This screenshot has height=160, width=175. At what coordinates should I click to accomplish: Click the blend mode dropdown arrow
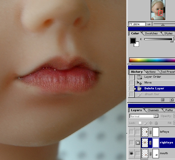click(x=156, y=116)
